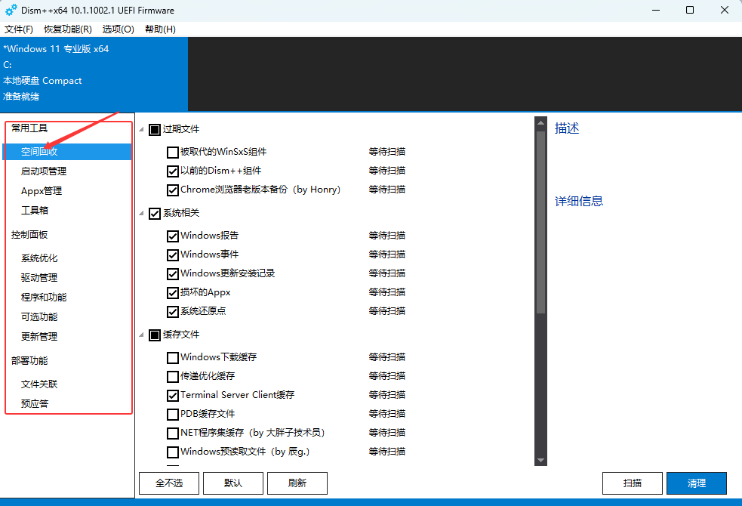Uncheck 以前的Dism++组件
This screenshot has height=506, width=742.
point(173,171)
